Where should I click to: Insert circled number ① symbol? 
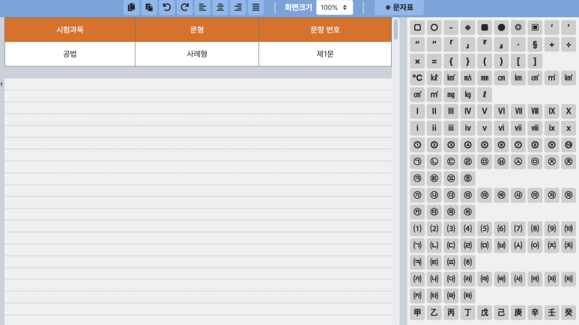(417, 145)
